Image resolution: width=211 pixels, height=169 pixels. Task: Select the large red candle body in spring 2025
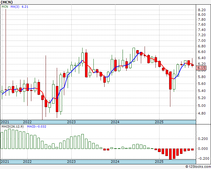click(x=170, y=80)
